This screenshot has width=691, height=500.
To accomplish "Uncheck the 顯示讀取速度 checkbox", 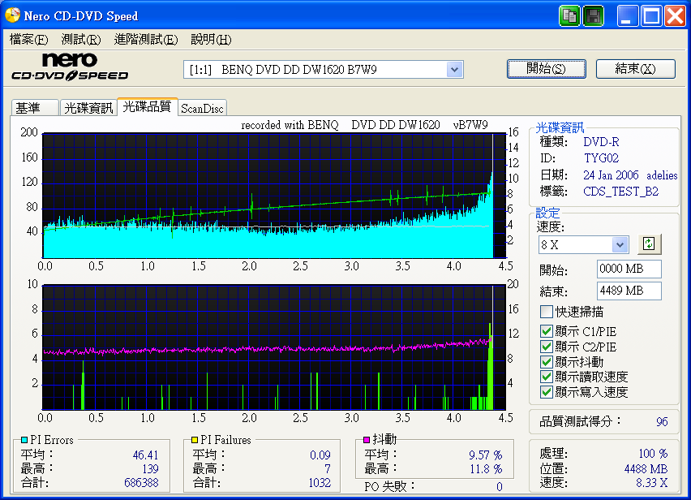I will click(x=547, y=377).
